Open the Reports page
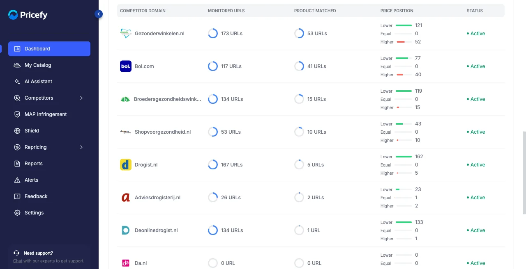Screen dimensions: 526x269 49,164
